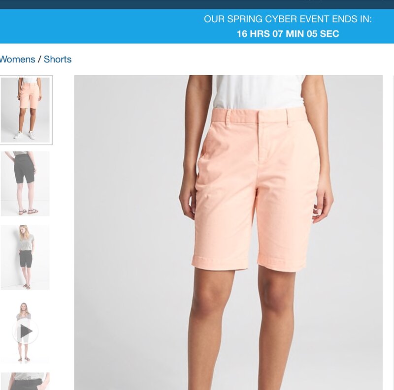Image resolution: width=394 pixels, height=390 pixels.
Task: Click the blonde model's face in video thumbnail
Action: pyautogui.click(x=23, y=306)
